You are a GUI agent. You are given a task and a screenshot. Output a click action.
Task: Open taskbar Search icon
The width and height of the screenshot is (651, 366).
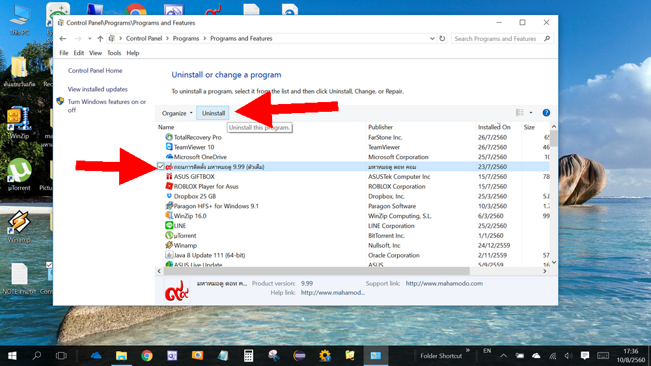[x=37, y=356]
